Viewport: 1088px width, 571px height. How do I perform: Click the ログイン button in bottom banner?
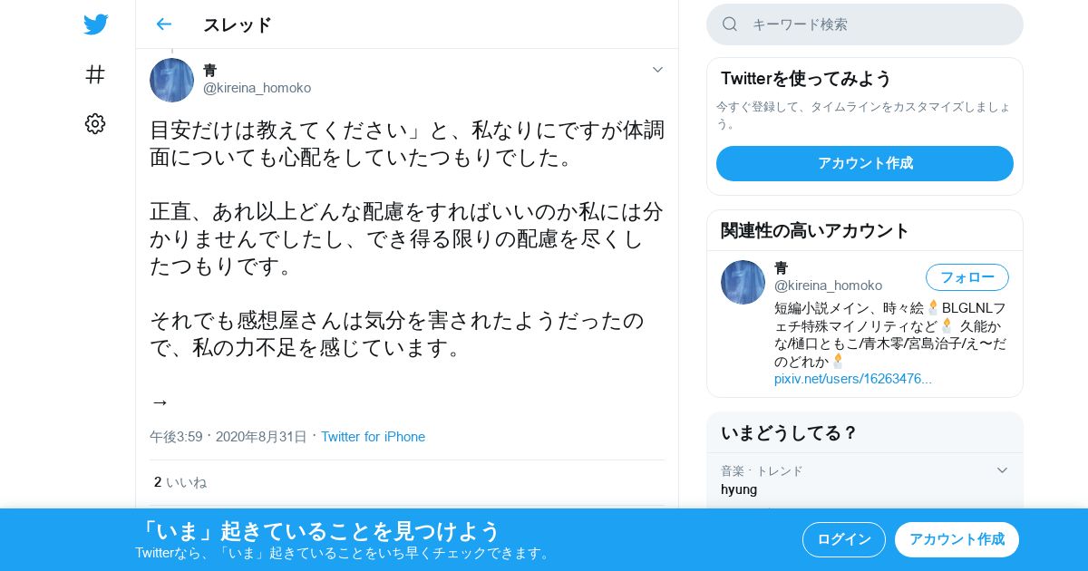pos(844,539)
